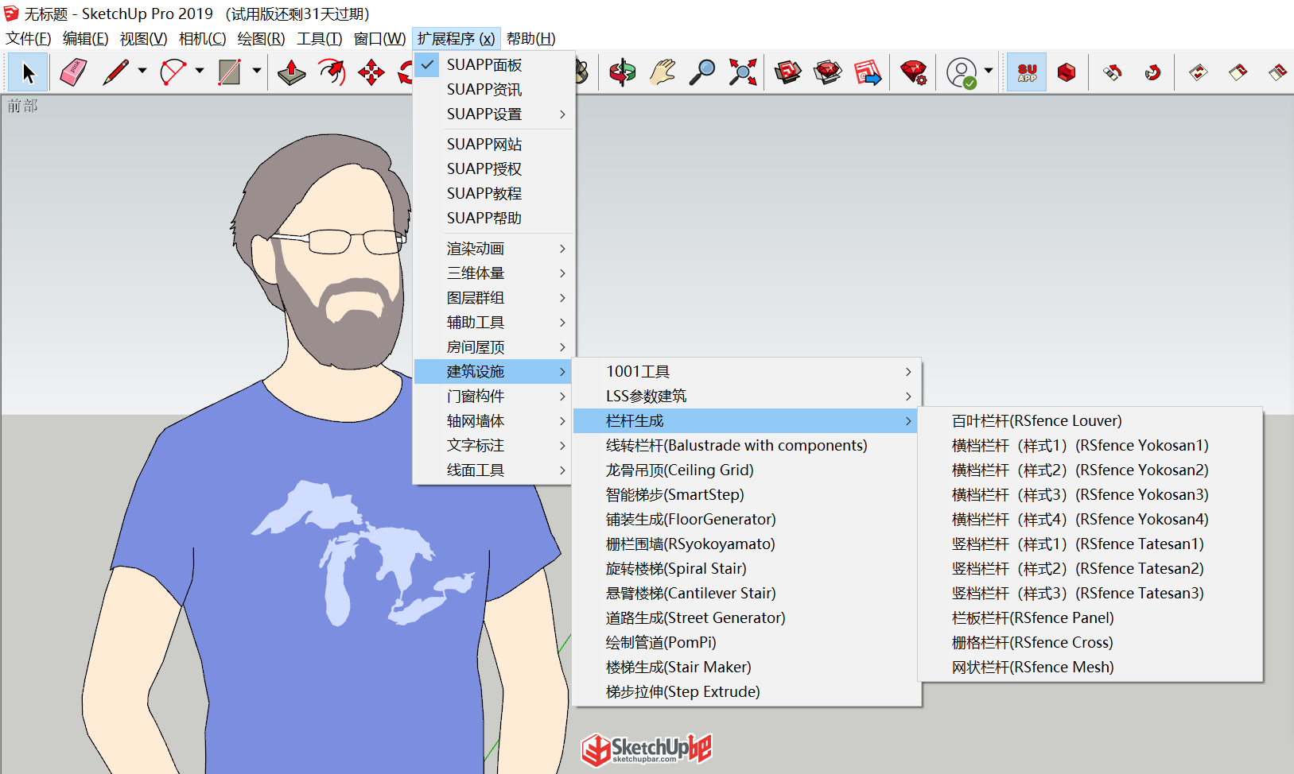Open the arc tool dropdown arrow
The width and height of the screenshot is (1294, 774).
[x=200, y=71]
